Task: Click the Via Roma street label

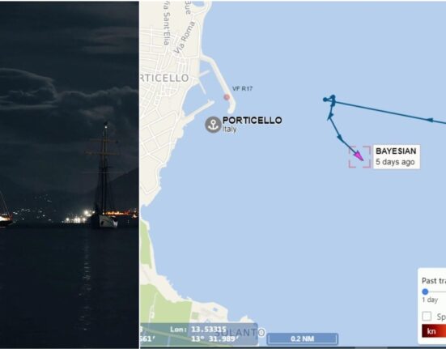Action: (185, 37)
